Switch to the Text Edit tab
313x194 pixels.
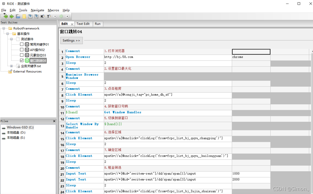click(x=83, y=24)
